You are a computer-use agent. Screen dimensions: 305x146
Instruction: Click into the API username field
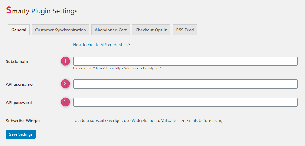click(185, 84)
